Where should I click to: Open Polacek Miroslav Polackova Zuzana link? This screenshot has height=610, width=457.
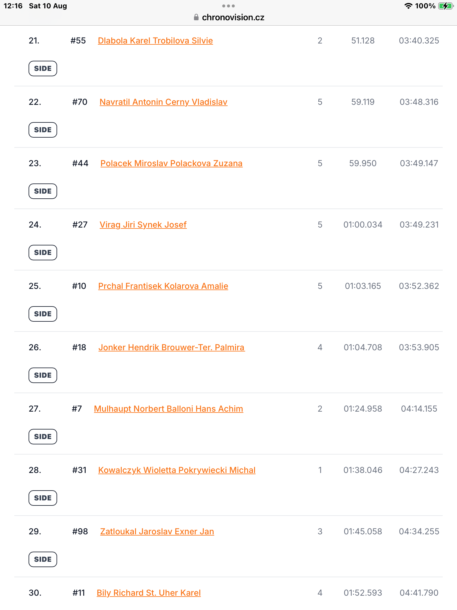[x=171, y=163]
